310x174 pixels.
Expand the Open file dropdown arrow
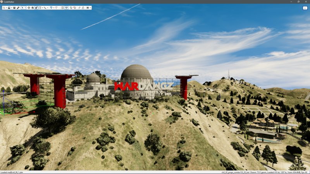(x=12, y=8)
